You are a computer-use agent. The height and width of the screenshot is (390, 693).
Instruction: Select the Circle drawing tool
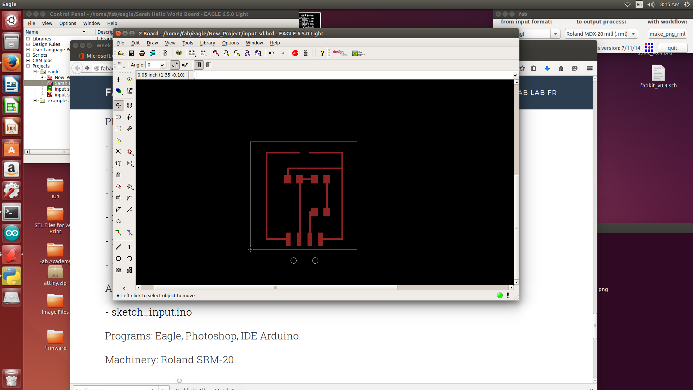[x=118, y=259]
